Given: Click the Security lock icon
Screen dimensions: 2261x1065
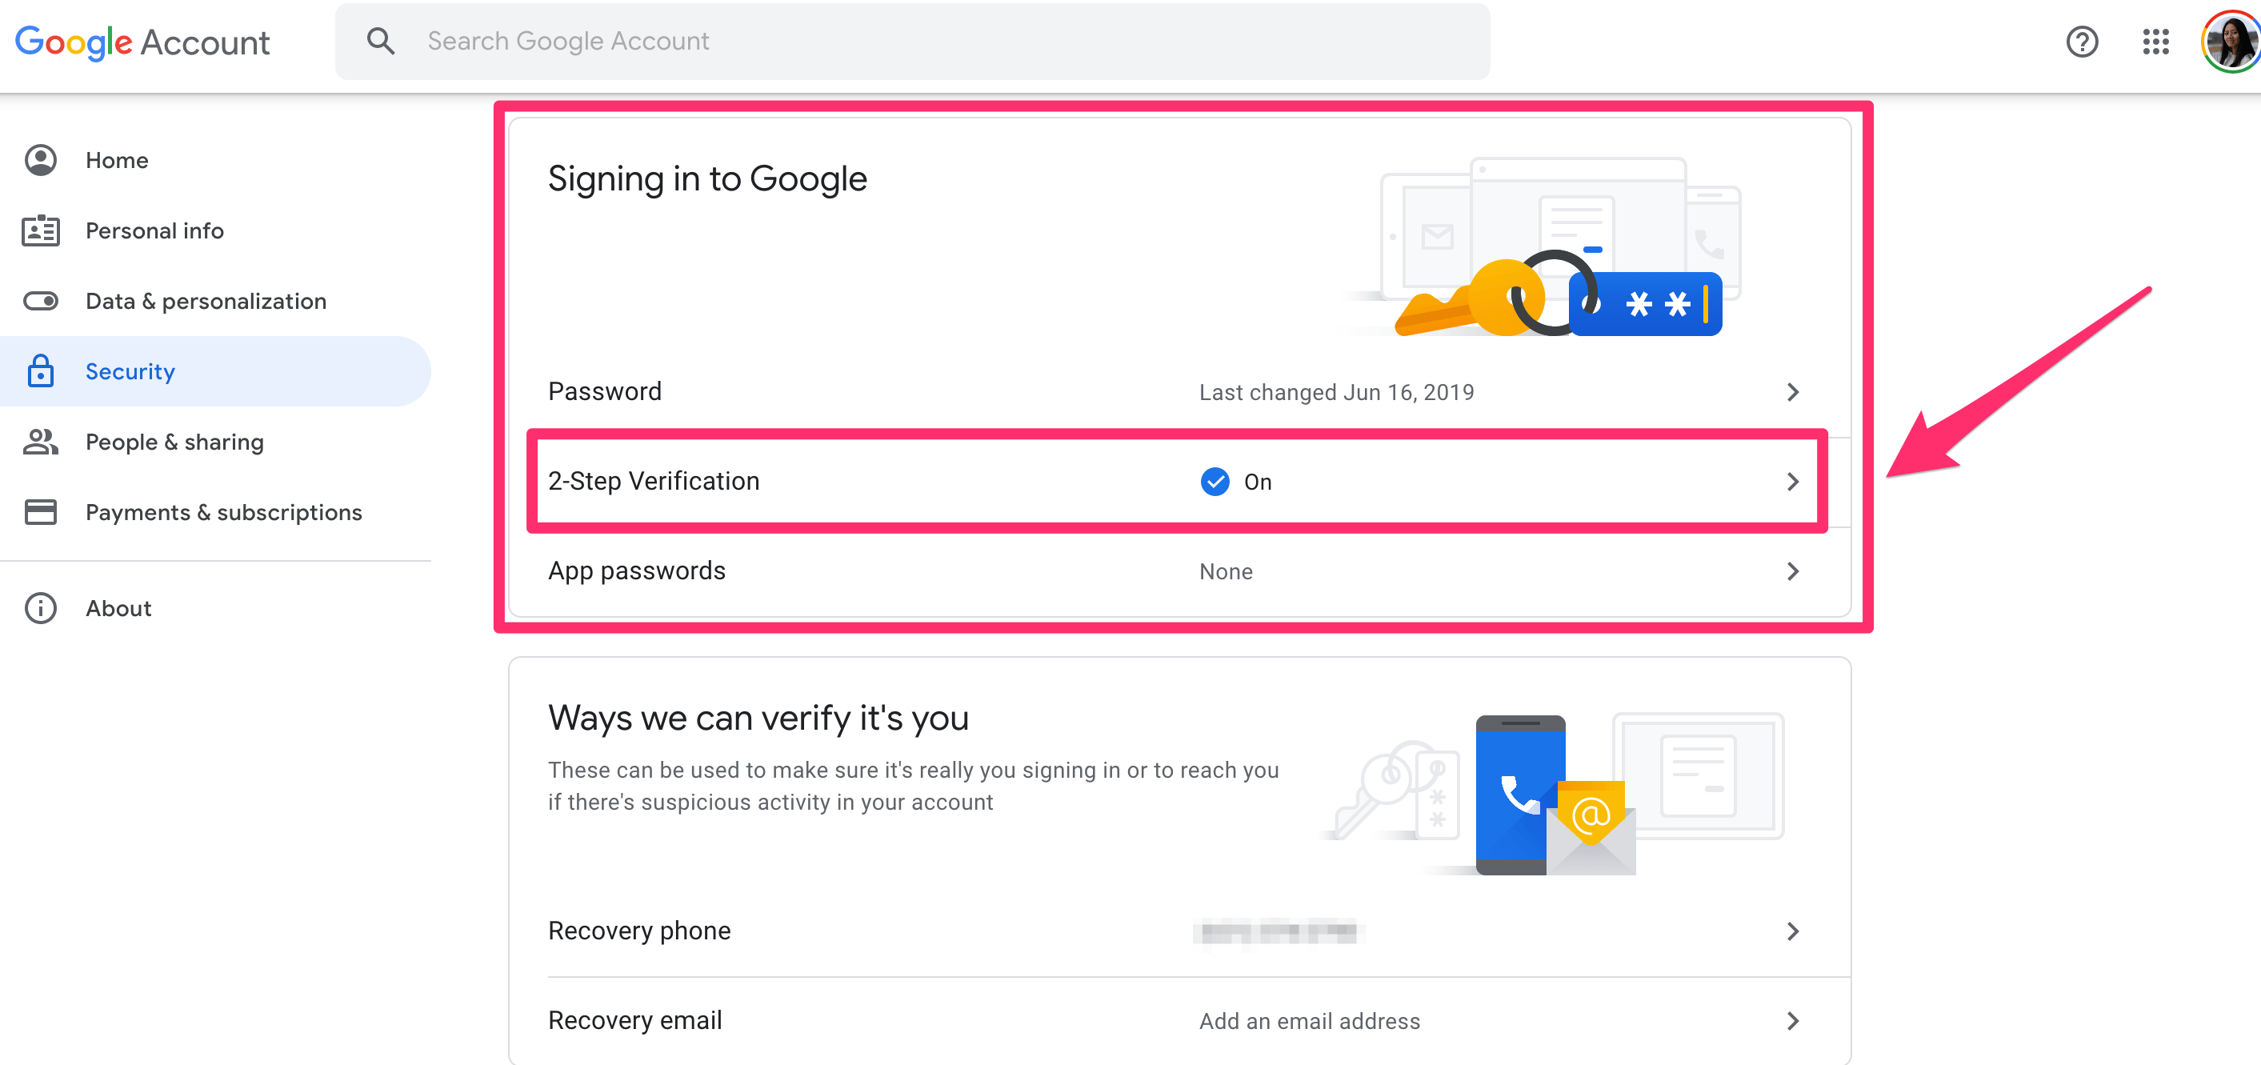Looking at the screenshot, I should 40,371.
